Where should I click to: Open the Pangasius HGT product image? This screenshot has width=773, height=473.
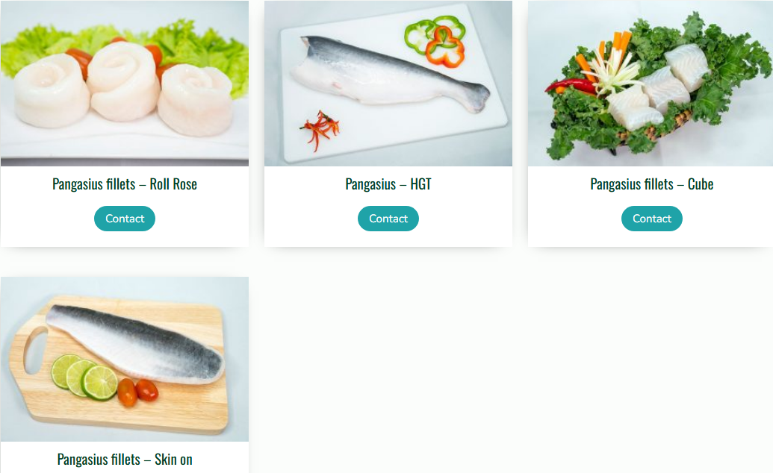[388, 84]
